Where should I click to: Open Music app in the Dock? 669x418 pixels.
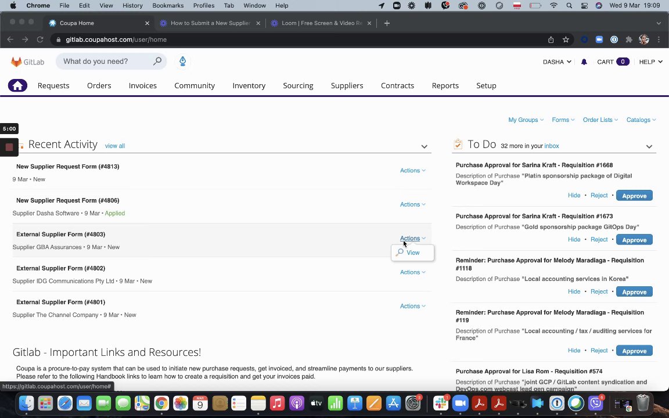(278, 403)
